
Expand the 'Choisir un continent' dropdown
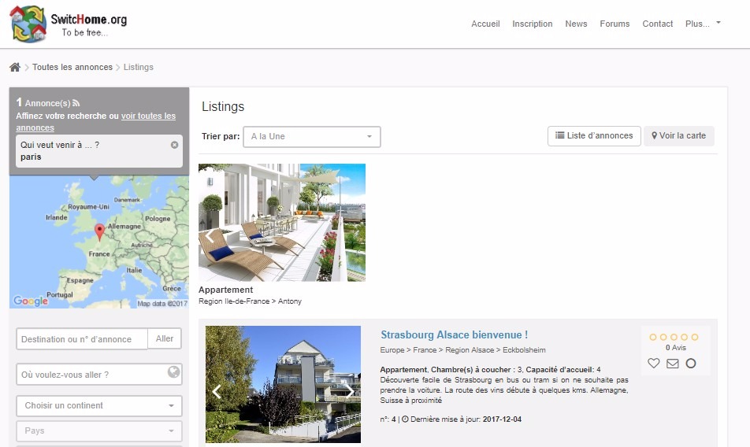98,406
